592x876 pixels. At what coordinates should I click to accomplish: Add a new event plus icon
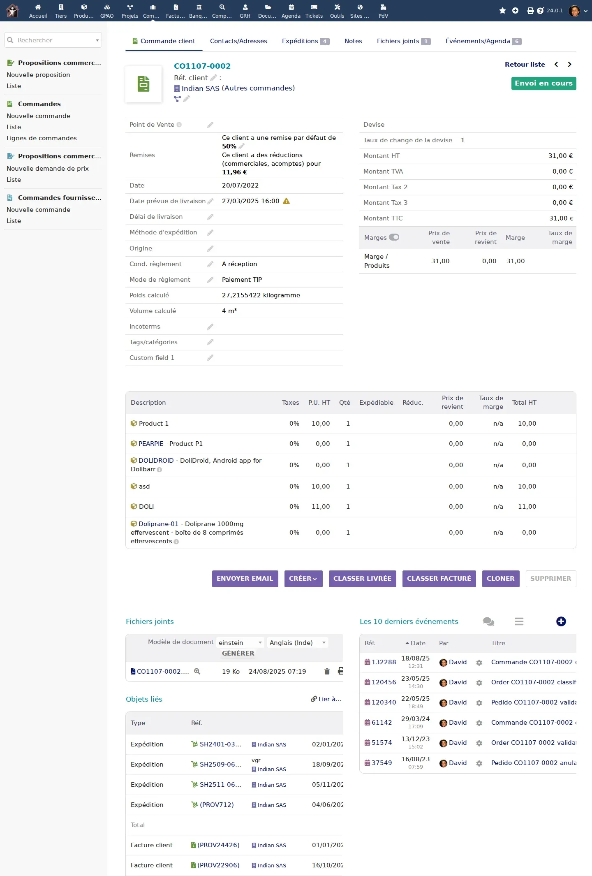coord(561,621)
